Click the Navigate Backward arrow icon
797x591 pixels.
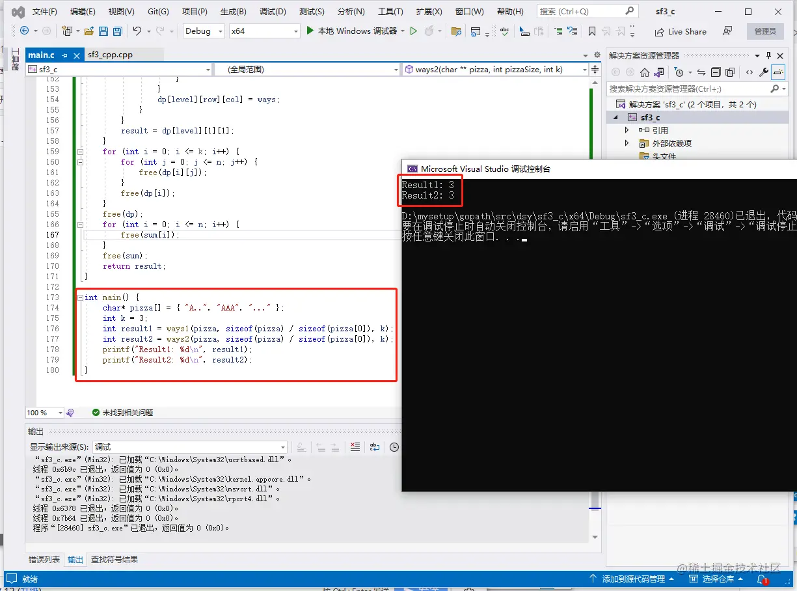(x=24, y=31)
